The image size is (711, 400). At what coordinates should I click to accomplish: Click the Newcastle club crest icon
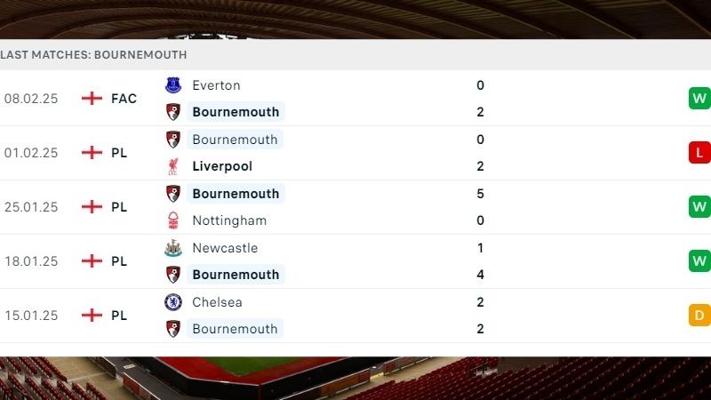(173, 248)
